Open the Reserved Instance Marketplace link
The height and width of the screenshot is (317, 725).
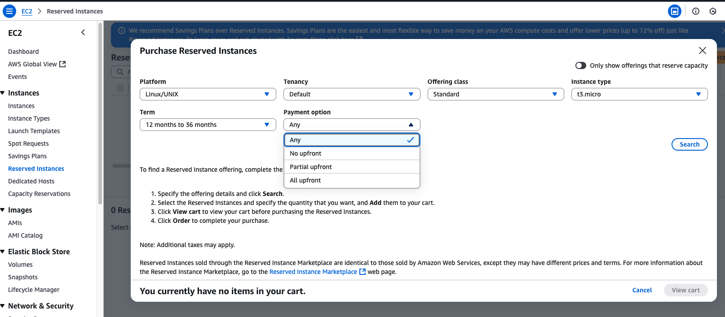point(313,272)
